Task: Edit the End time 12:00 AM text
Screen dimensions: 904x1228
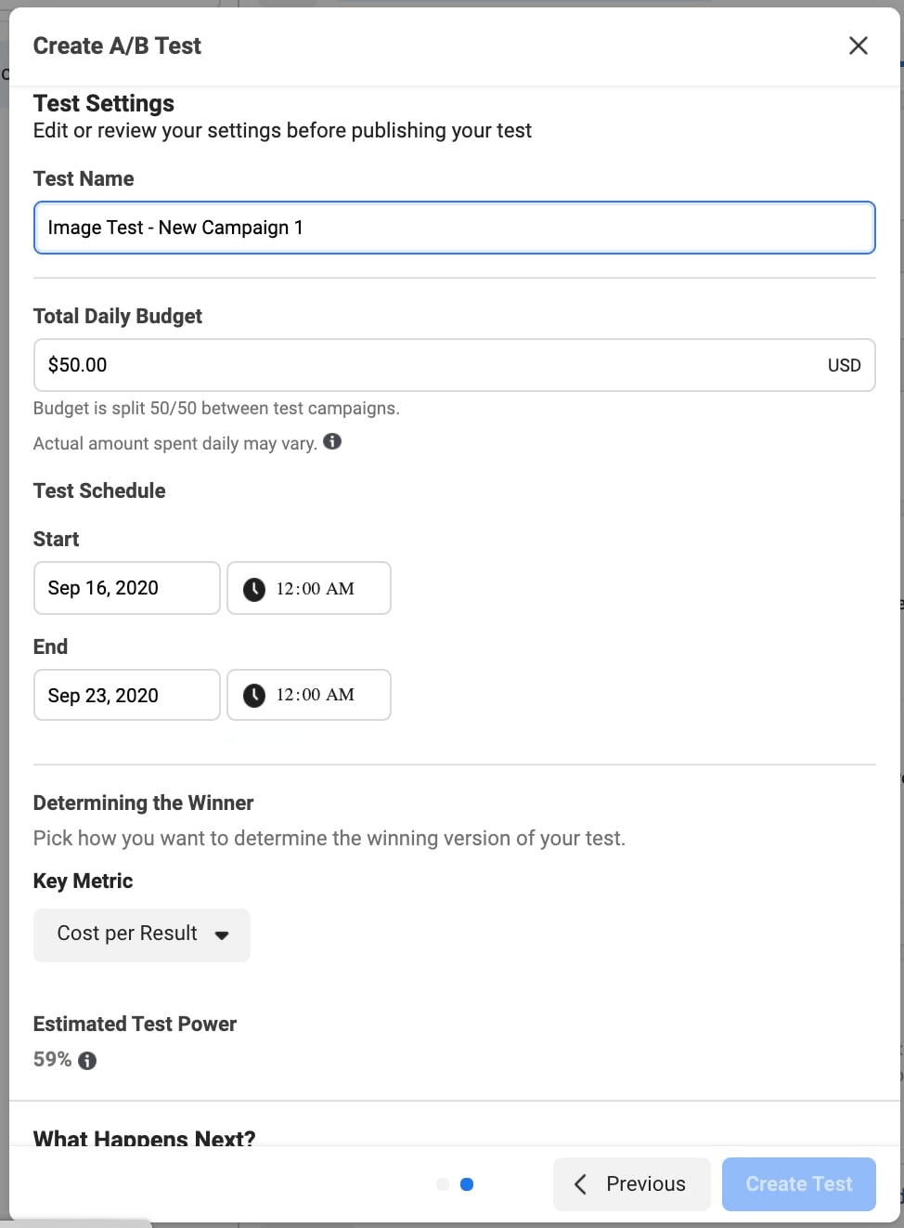Action: (316, 695)
